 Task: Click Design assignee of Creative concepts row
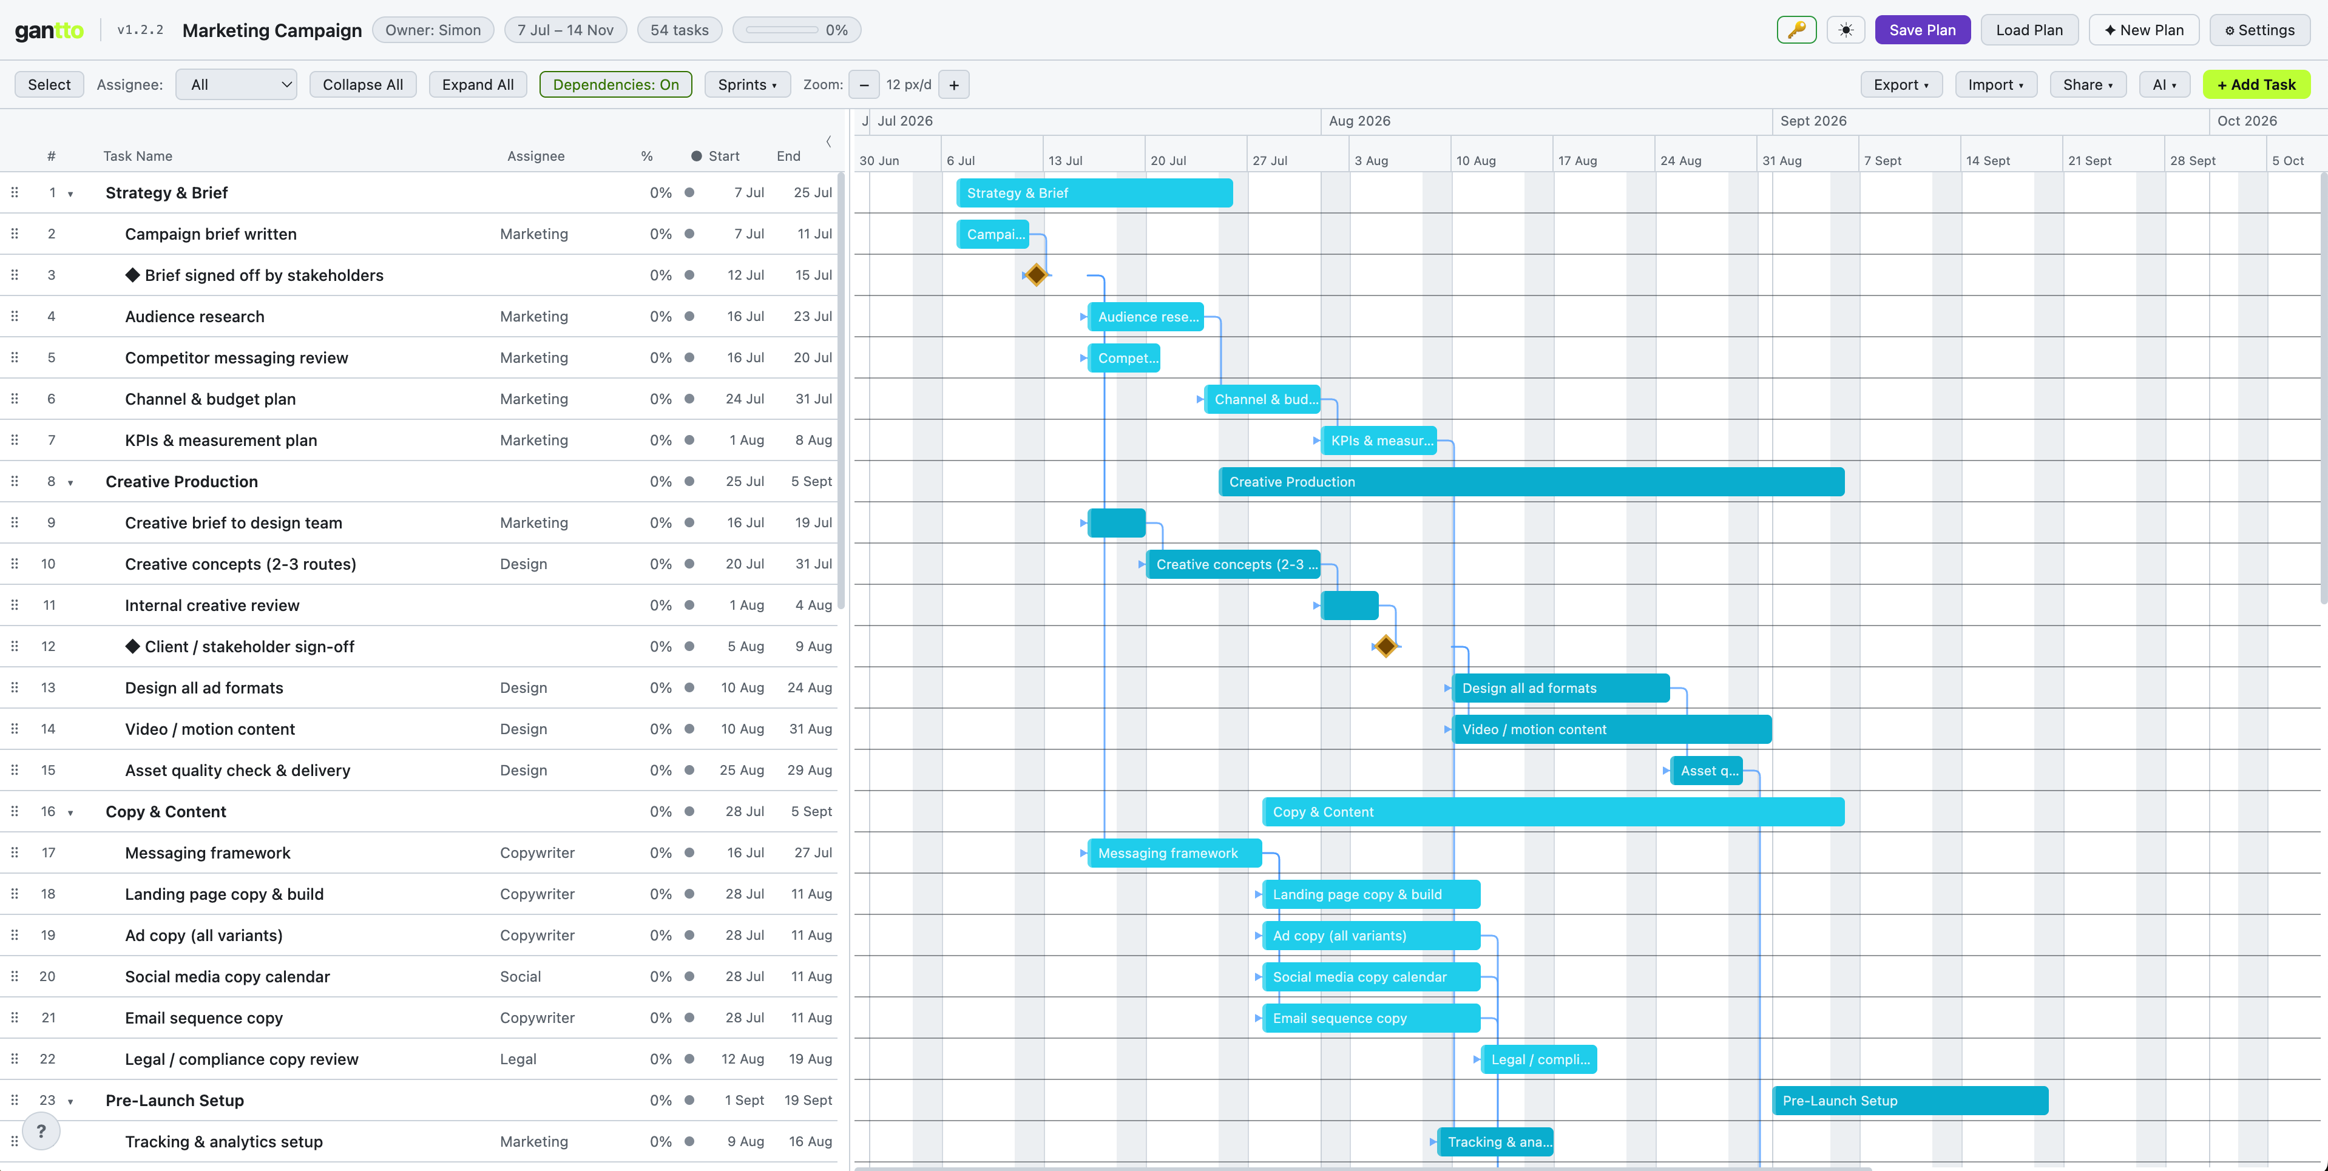click(523, 564)
